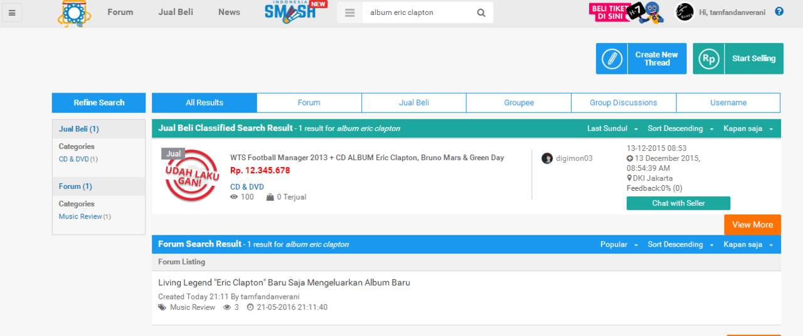Open WTS Football Manager 2013 listing title
This screenshot has height=336, width=803.
pyautogui.click(x=367, y=158)
